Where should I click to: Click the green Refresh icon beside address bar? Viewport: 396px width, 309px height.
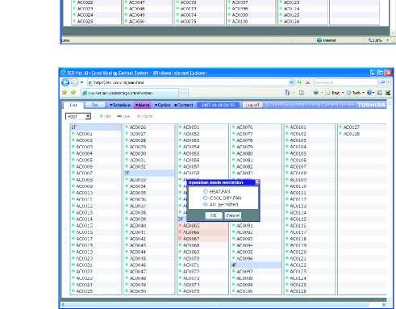299,82
